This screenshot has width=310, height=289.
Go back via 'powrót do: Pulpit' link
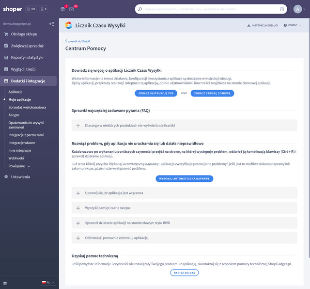click(x=78, y=41)
